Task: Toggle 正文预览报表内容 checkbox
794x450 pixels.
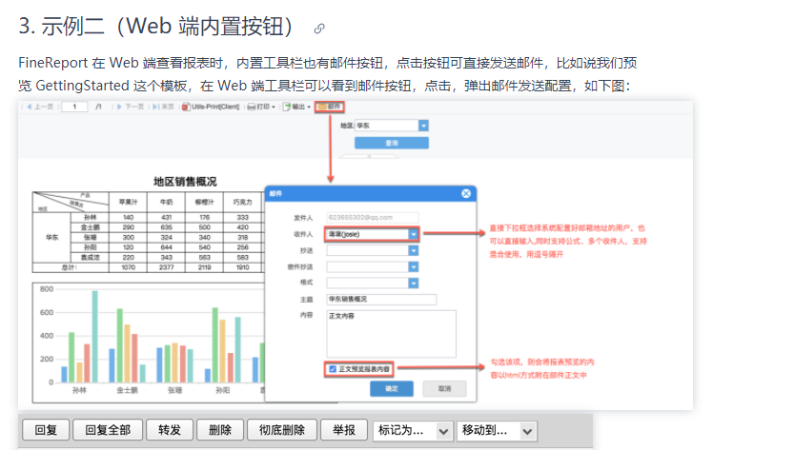Action: 333,369
